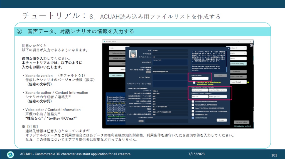This screenshot has width=285, height=159.
Task: Click the small web button beside model author contact
Action: (x=148, y=72)
